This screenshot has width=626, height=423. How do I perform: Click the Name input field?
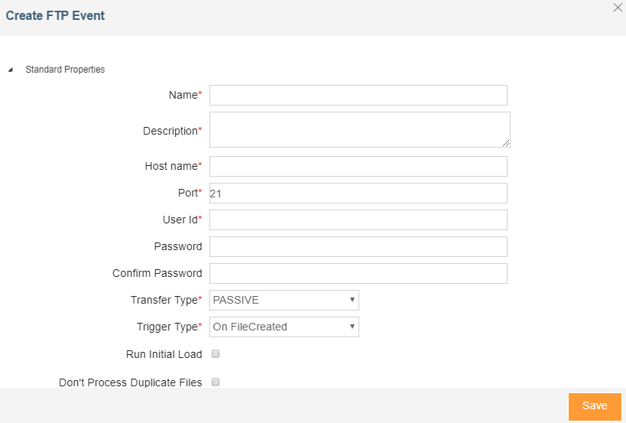pyautogui.click(x=358, y=95)
